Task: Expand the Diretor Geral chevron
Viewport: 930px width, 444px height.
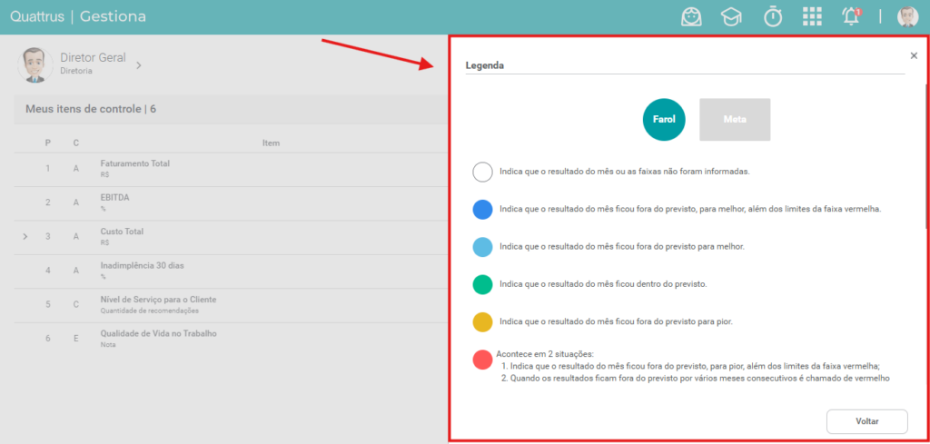Action: click(139, 65)
